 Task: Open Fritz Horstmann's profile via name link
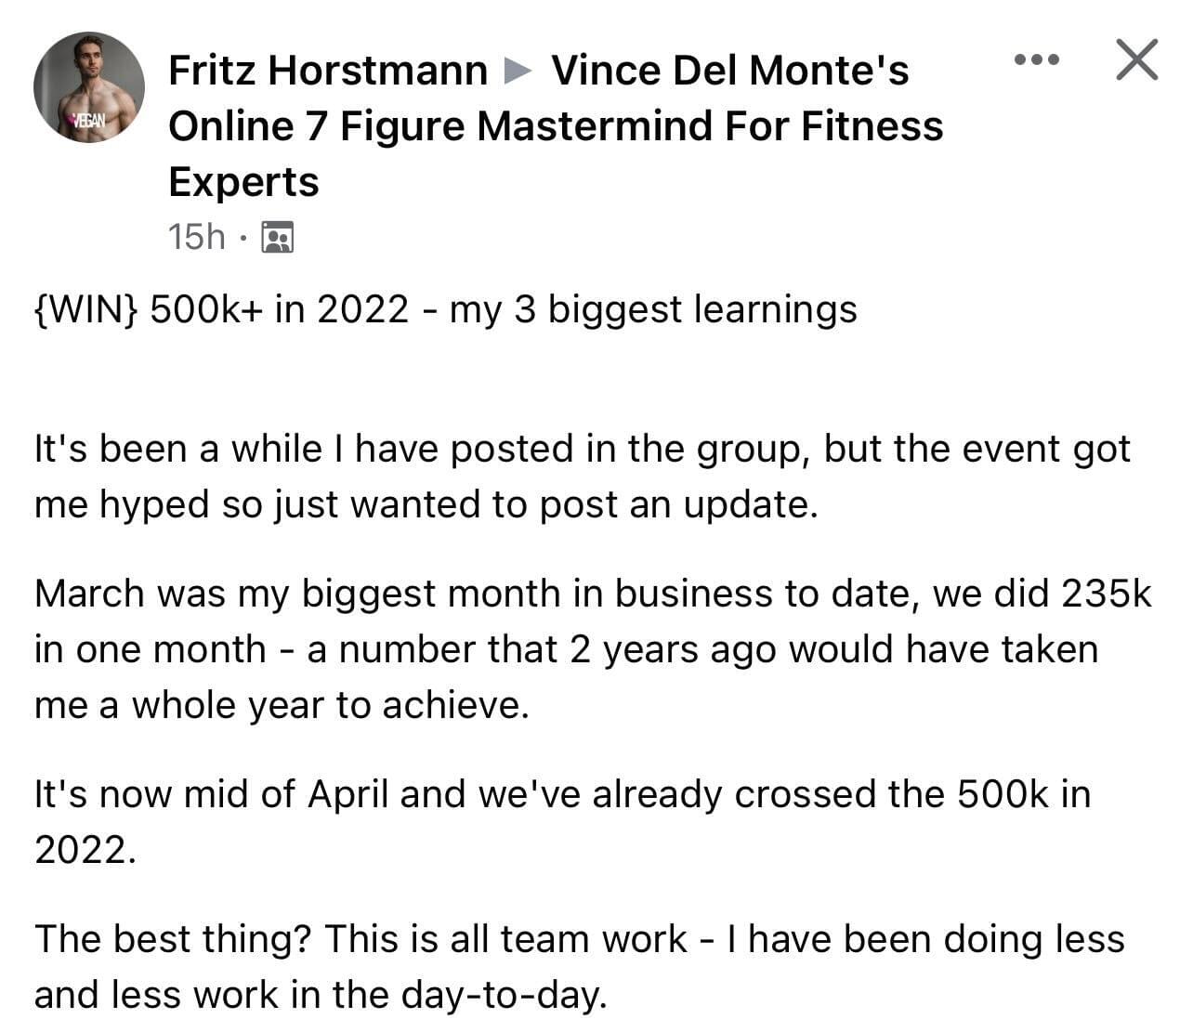click(328, 71)
